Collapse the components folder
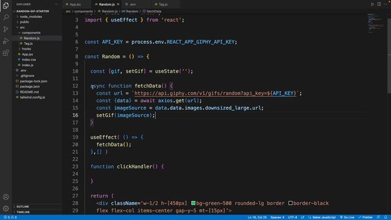 click(31, 32)
